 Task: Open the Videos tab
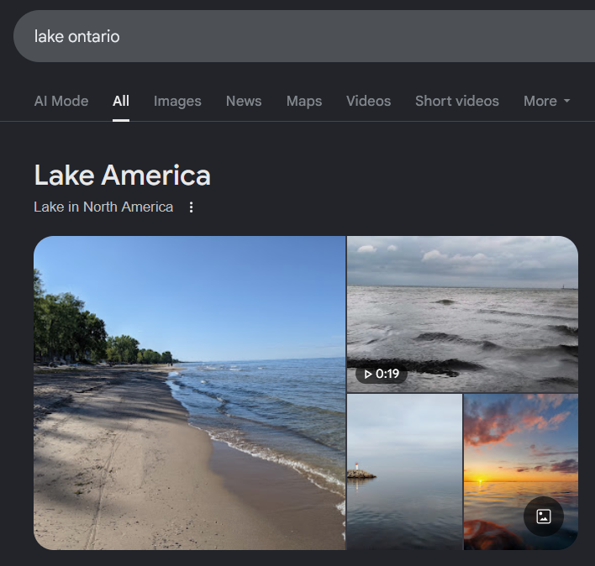tap(368, 102)
